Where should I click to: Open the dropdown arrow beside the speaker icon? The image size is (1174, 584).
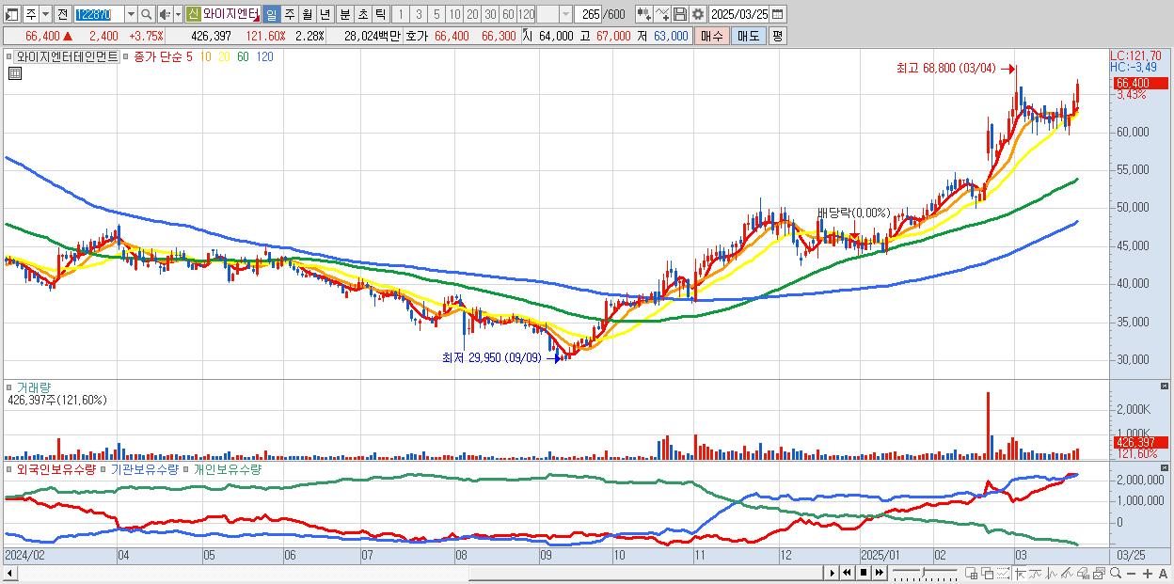178,14
